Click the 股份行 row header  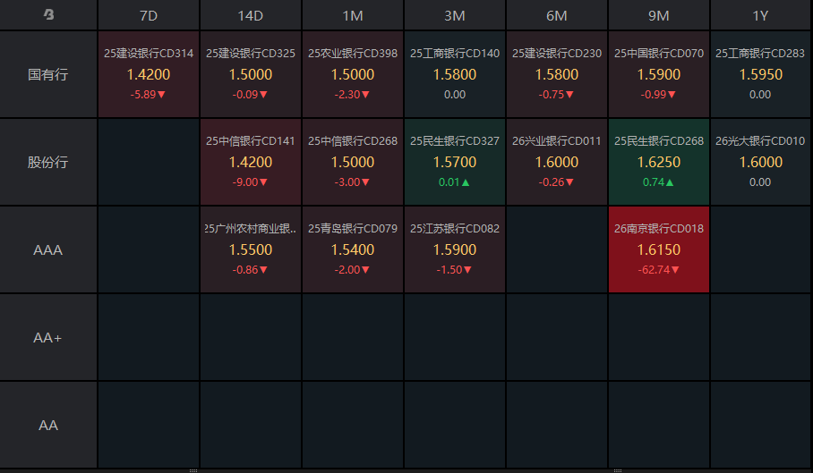point(48,163)
